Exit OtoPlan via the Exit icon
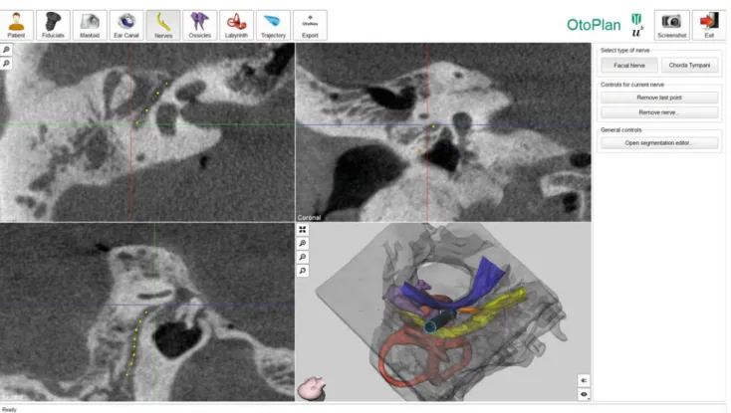731x413 pixels. coord(709,25)
